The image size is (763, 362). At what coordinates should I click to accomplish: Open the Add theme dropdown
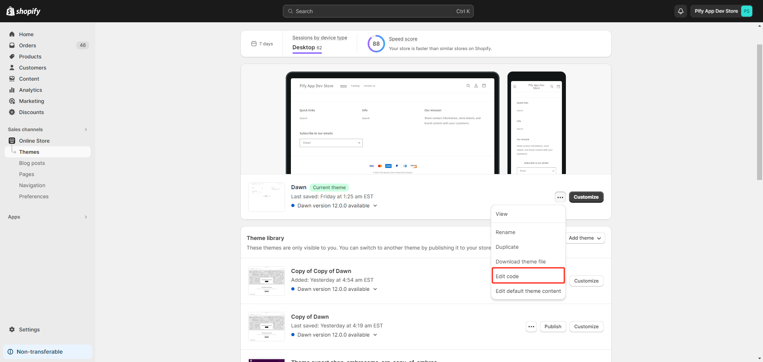pos(585,238)
